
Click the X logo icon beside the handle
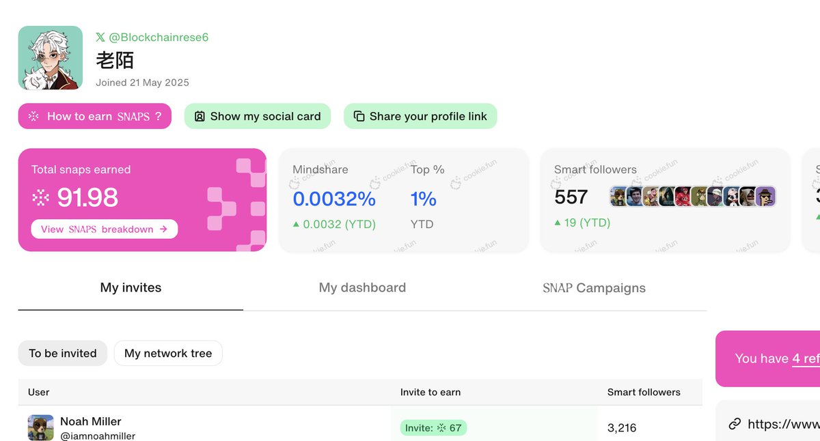pyautogui.click(x=100, y=38)
